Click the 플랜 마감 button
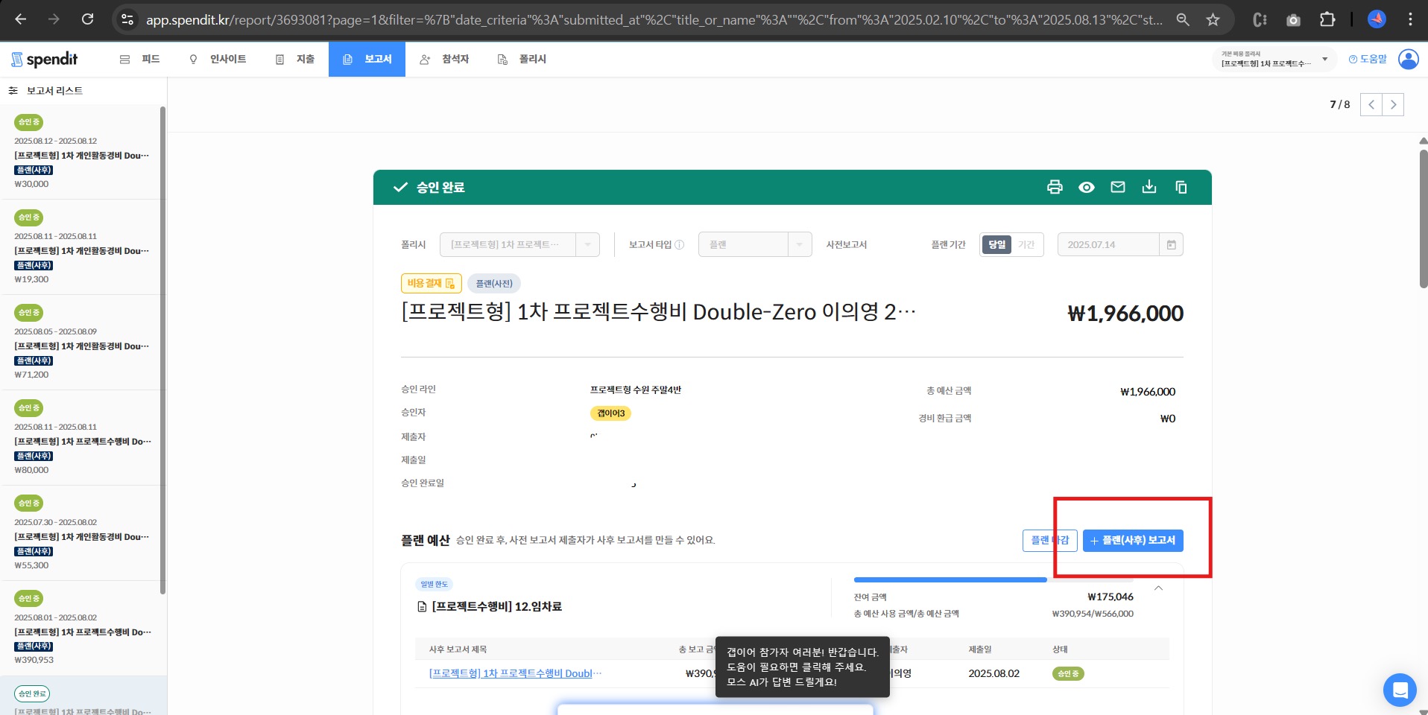Viewport: 1428px width, 715px height. tap(1049, 540)
